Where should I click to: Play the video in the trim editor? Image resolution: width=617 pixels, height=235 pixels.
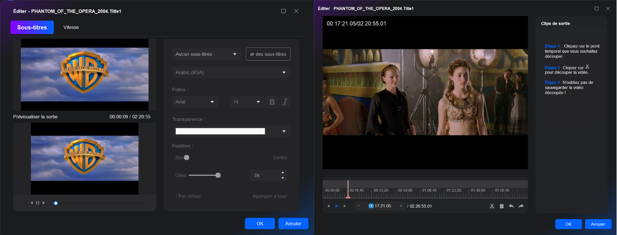[x=336, y=206]
